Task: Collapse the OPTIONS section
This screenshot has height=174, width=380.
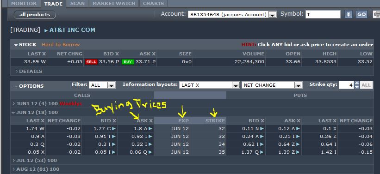Action: coord(16,86)
